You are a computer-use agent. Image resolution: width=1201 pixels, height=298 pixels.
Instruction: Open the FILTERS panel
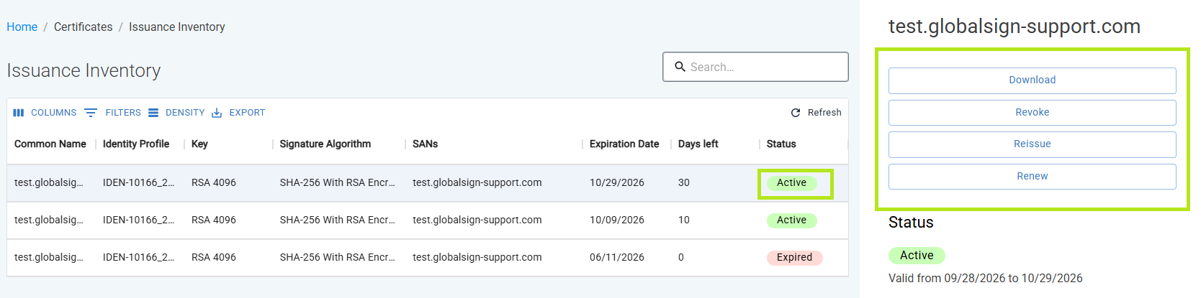(x=113, y=113)
